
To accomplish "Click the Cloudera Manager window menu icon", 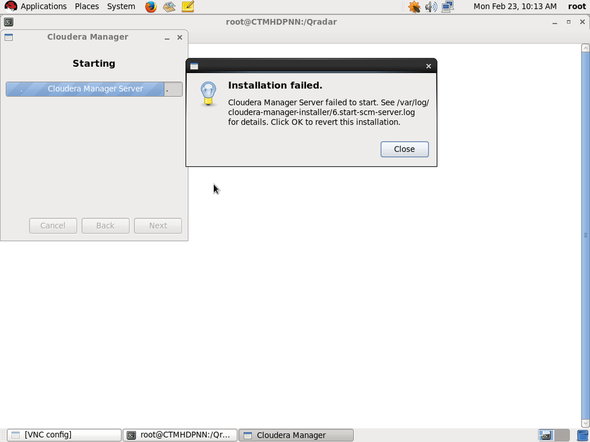I will (9, 37).
